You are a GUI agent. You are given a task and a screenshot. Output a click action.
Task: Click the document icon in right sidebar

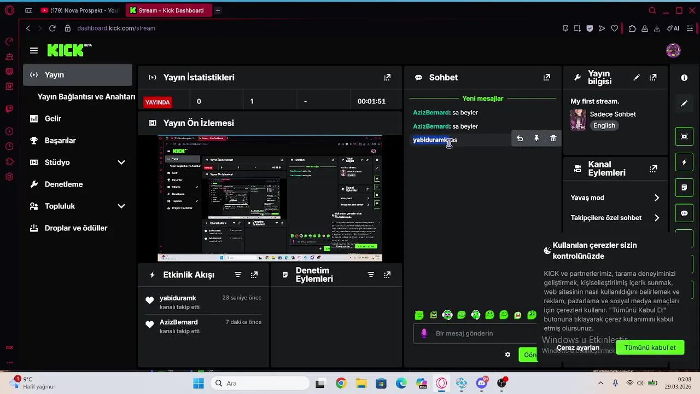pyautogui.click(x=684, y=188)
